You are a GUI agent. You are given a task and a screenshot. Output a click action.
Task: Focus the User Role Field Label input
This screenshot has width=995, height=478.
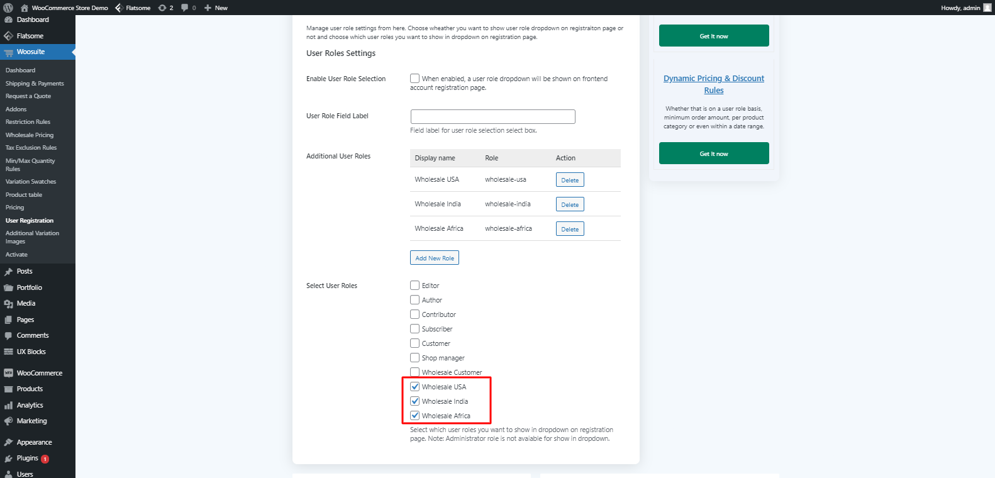(493, 116)
